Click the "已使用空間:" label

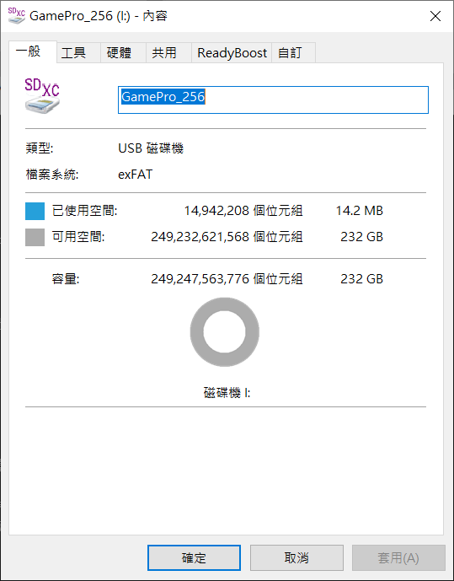click(84, 211)
